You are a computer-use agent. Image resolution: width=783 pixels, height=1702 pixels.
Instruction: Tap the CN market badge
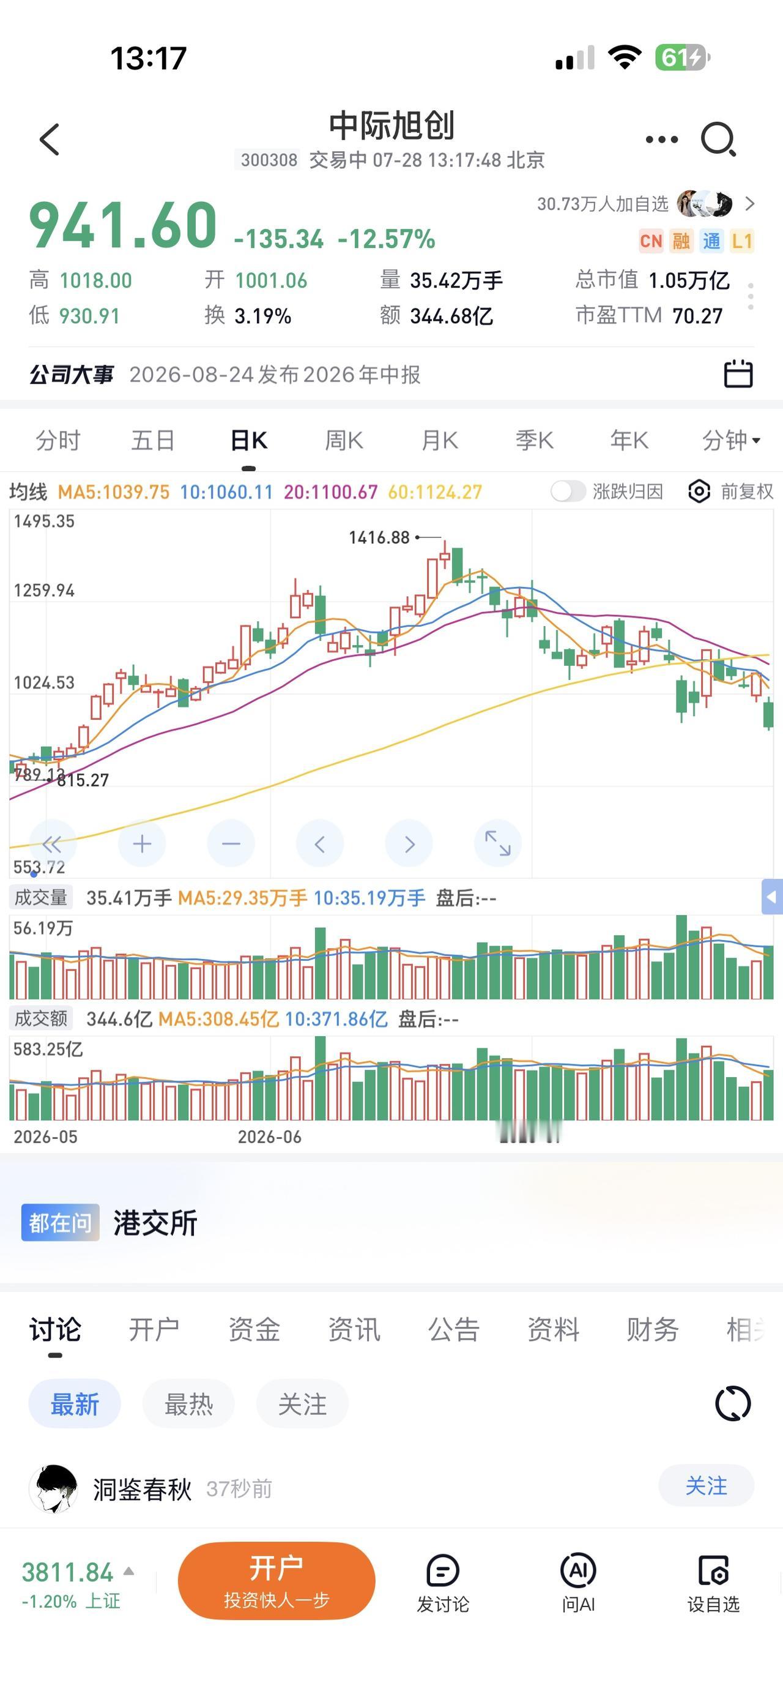tap(651, 241)
